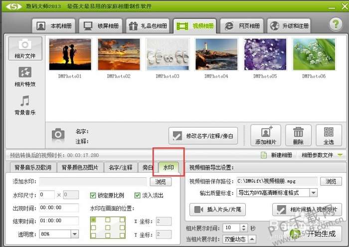Screen dimensions: 349x247
Task: Toggle the 锁定原比例 checkbox
Action: coord(93,195)
